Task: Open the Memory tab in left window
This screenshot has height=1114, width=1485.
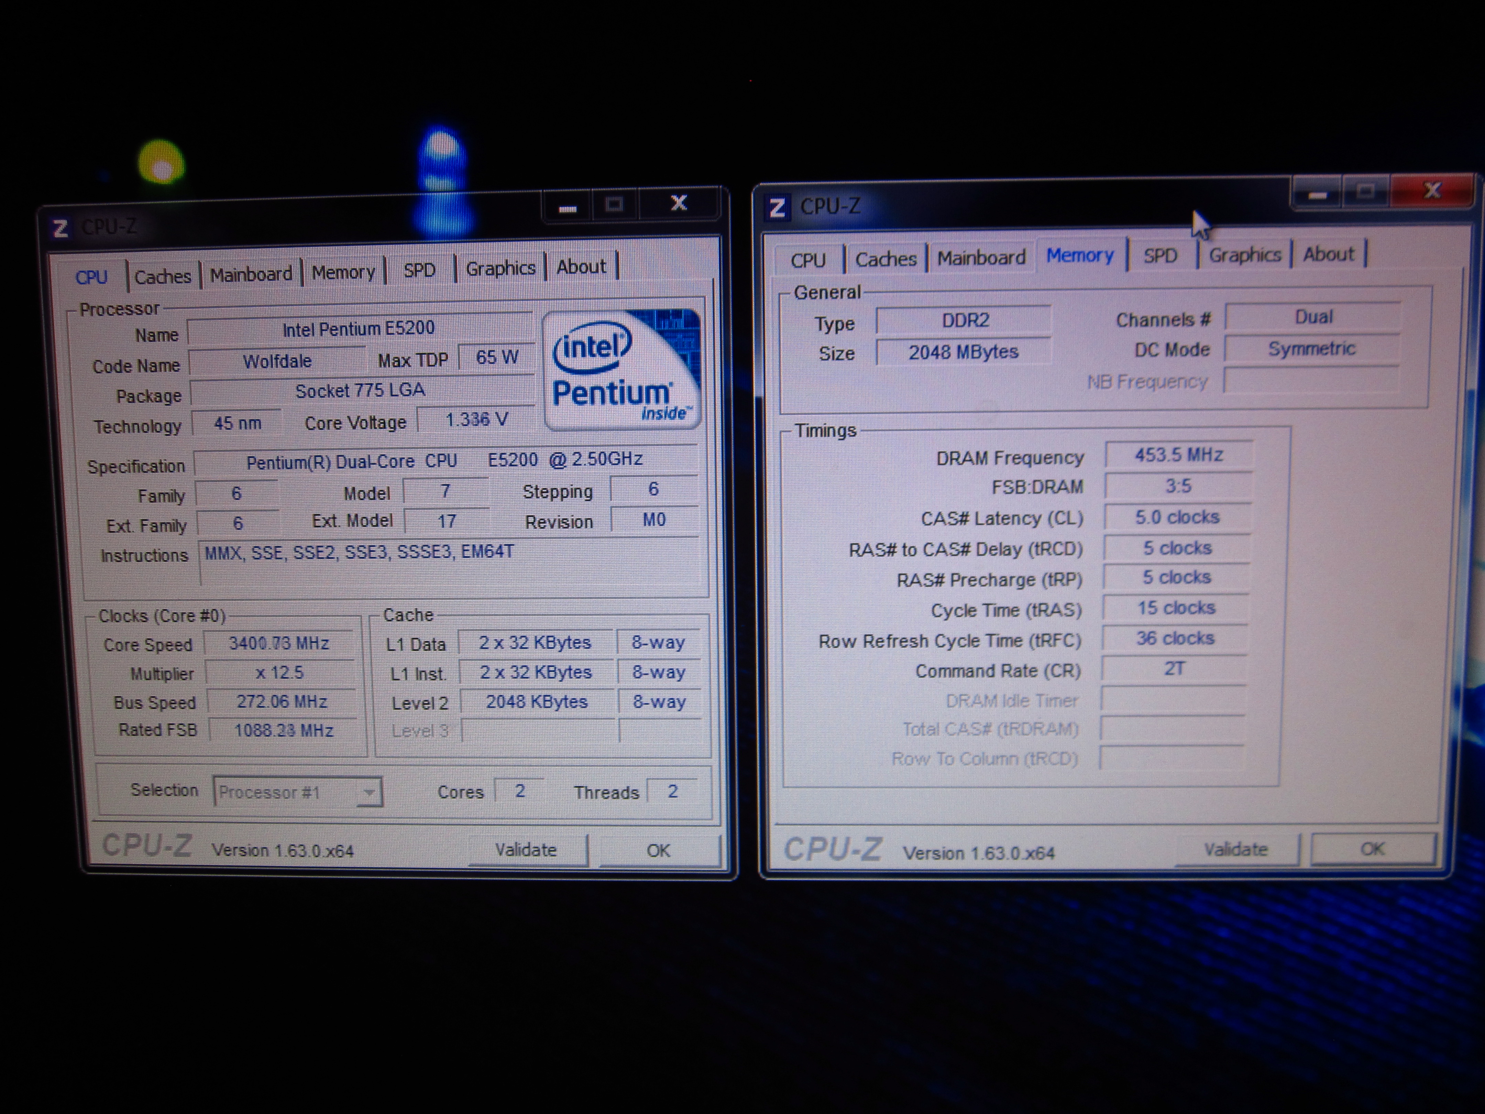Action: [343, 273]
